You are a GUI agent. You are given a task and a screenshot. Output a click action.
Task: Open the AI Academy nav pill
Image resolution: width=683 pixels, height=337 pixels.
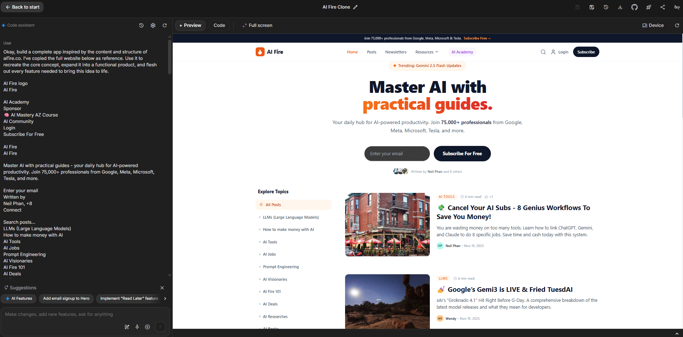point(462,52)
